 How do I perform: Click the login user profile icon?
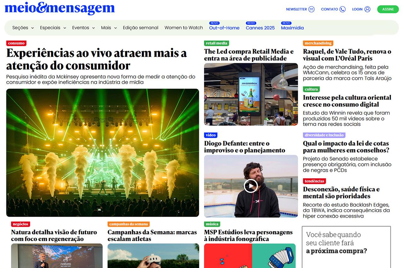367,9
